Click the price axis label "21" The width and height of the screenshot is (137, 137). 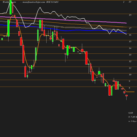coord(130,2)
